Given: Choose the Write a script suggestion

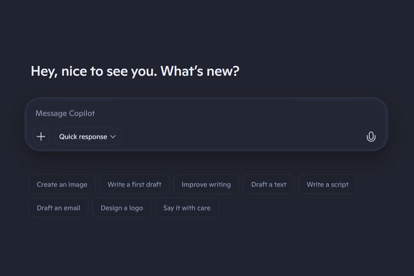Looking at the screenshot, I should click(x=327, y=184).
